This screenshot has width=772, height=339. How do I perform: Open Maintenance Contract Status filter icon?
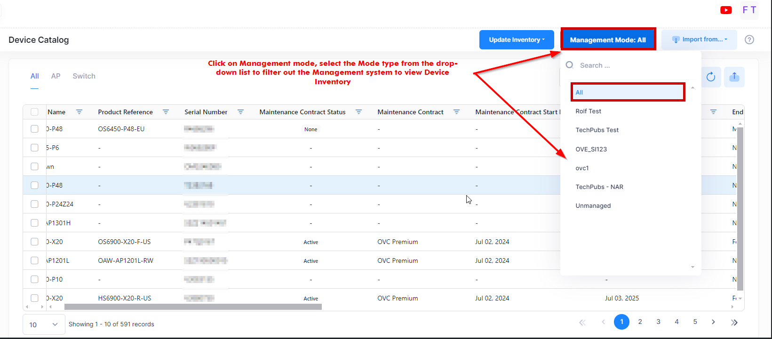pyautogui.click(x=358, y=112)
